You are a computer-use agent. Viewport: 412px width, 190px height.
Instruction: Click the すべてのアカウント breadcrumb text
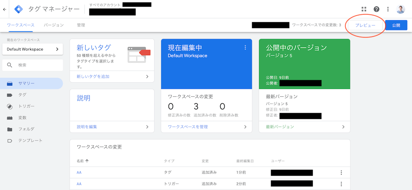105,5
